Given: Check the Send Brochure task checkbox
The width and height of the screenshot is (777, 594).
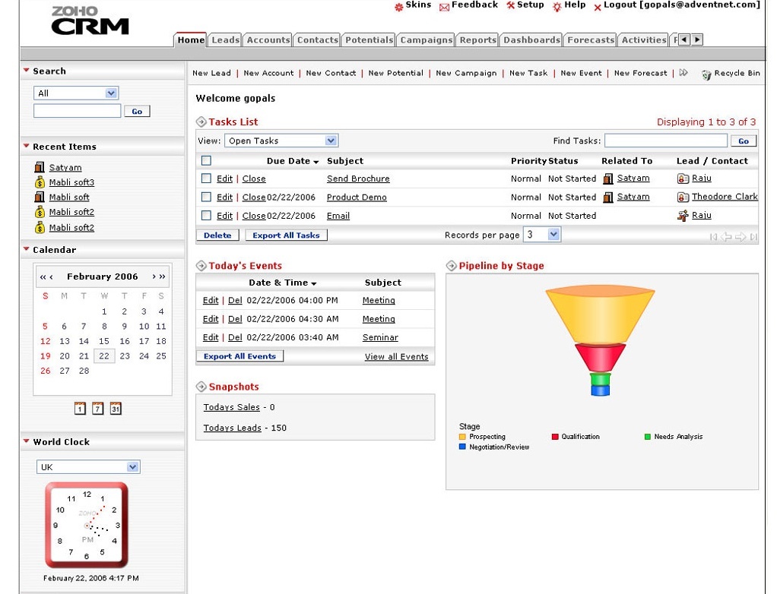Looking at the screenshot, I should [205, 178].
